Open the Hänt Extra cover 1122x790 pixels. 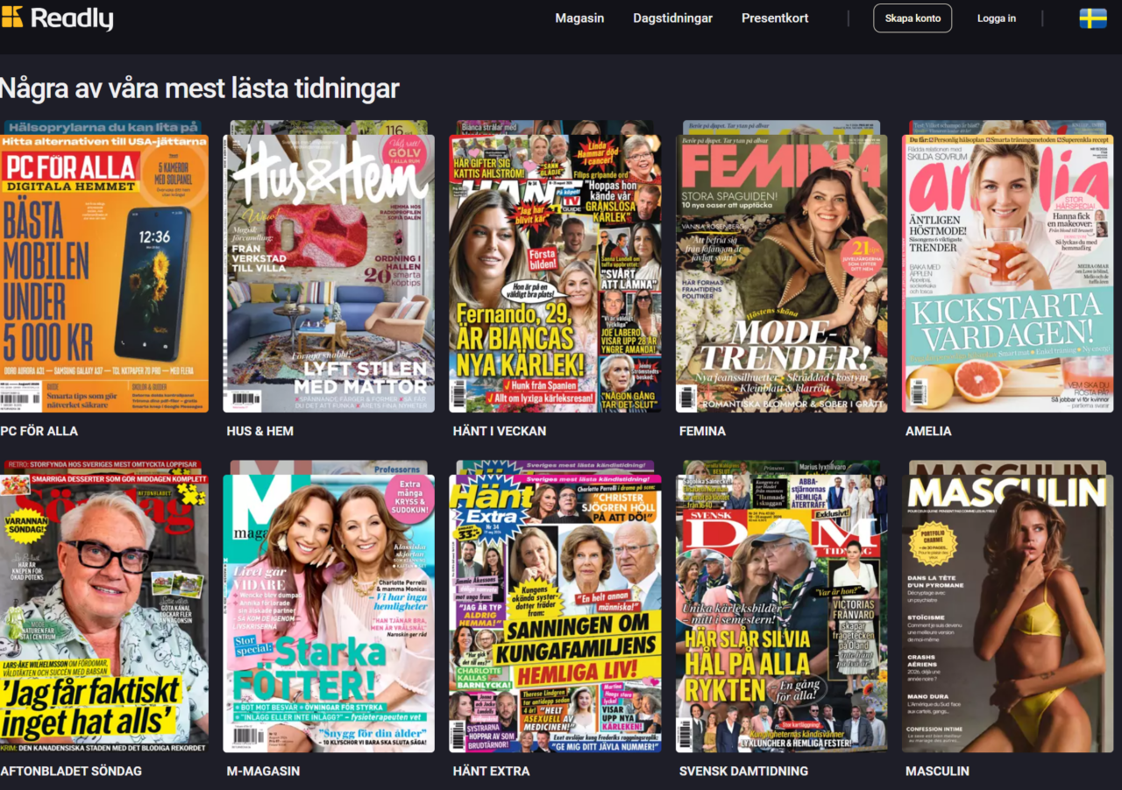[x=555, y=613]
